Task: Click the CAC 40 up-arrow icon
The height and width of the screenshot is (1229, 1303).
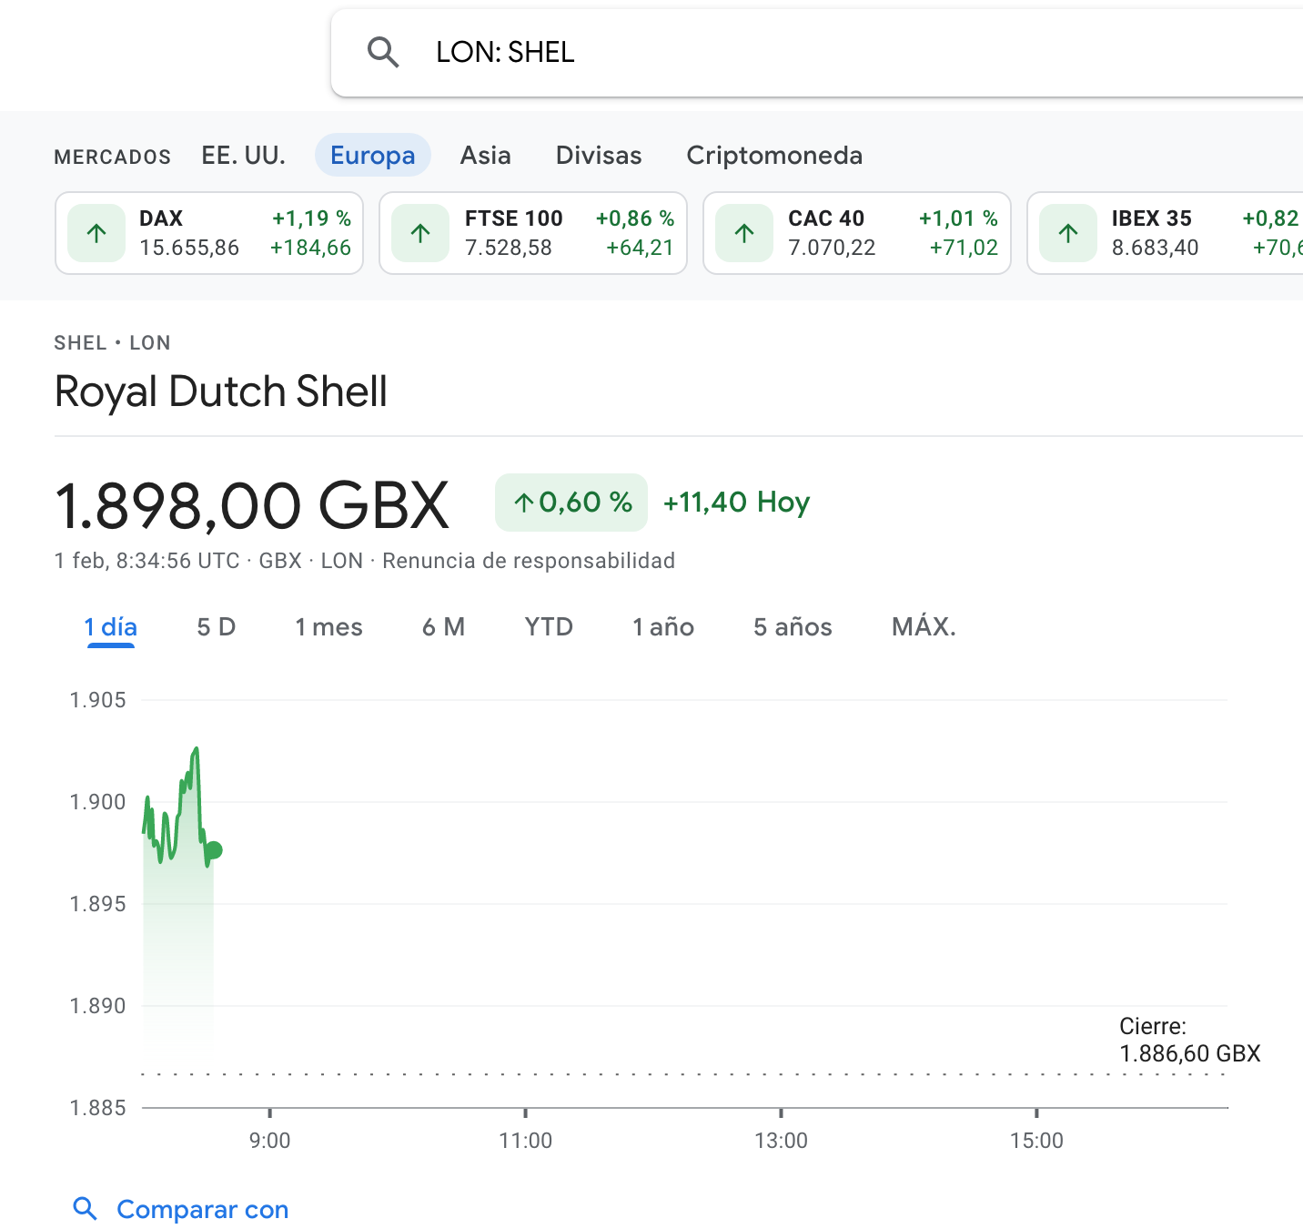Action: [744, 233]
